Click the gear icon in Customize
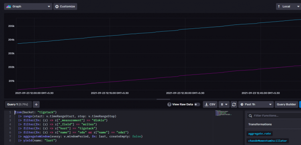 [x=57, y=6]
